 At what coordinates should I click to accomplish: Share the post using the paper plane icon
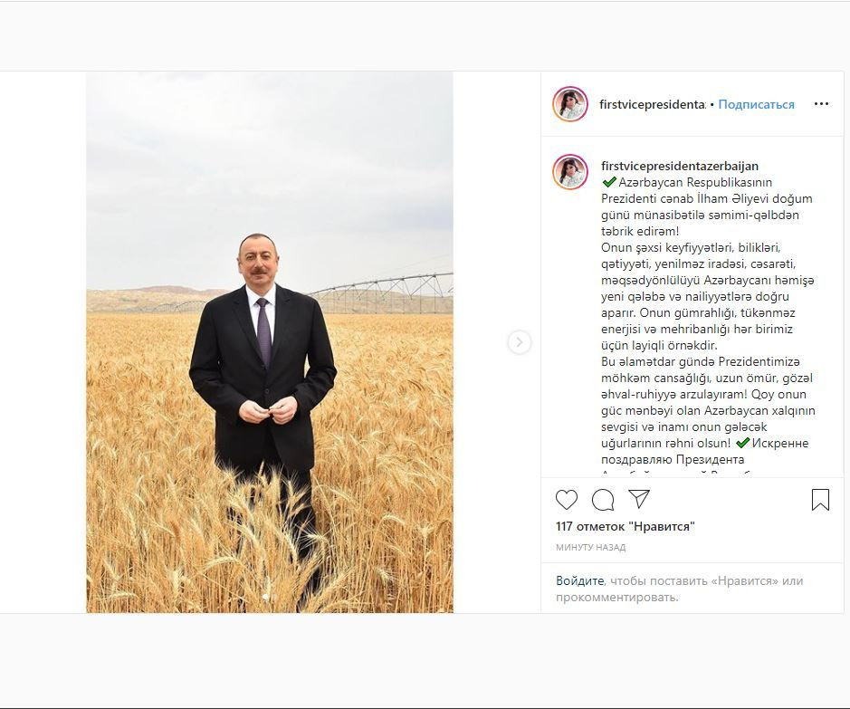click(x=639, y=499)
